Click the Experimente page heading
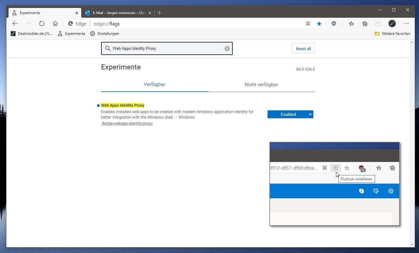The width and height of the screenshot is (419, 253). click(x=121, y=67)
